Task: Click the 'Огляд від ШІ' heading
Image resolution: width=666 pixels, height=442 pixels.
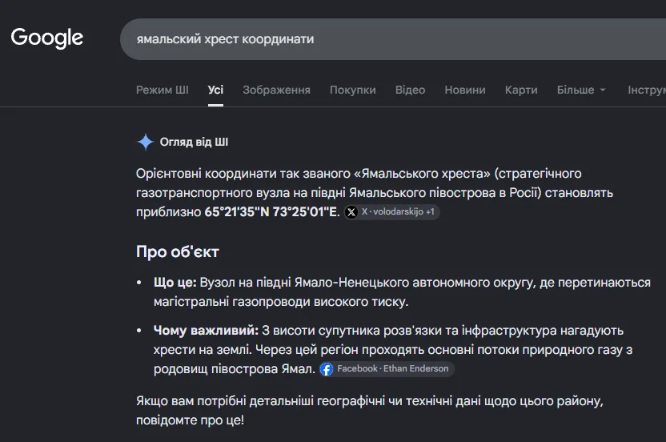Action: click(x=194, y=142)
